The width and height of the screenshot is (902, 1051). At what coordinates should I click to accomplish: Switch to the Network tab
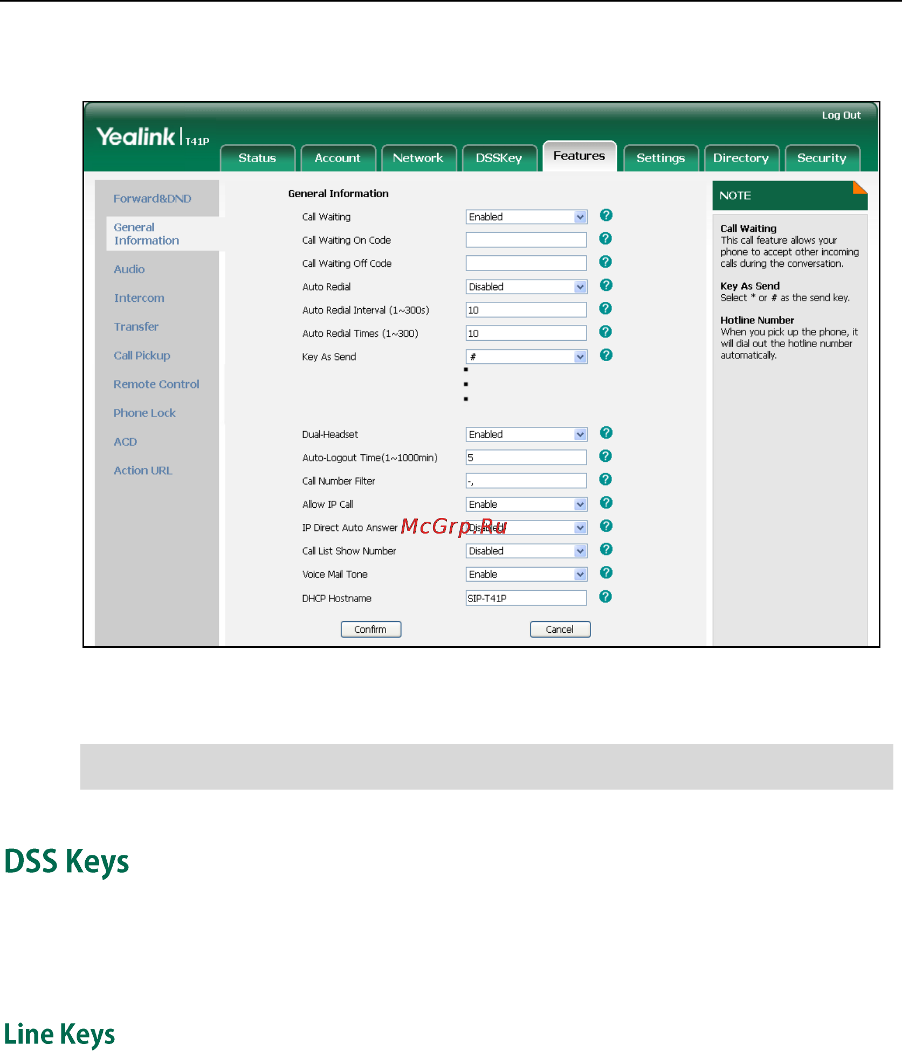418,158
